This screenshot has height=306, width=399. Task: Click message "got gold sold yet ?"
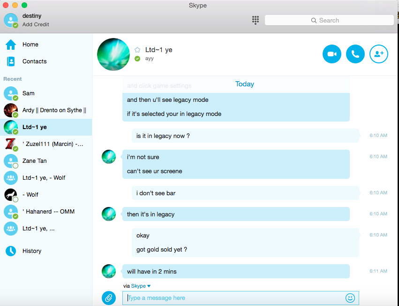(x=162, y=249)
